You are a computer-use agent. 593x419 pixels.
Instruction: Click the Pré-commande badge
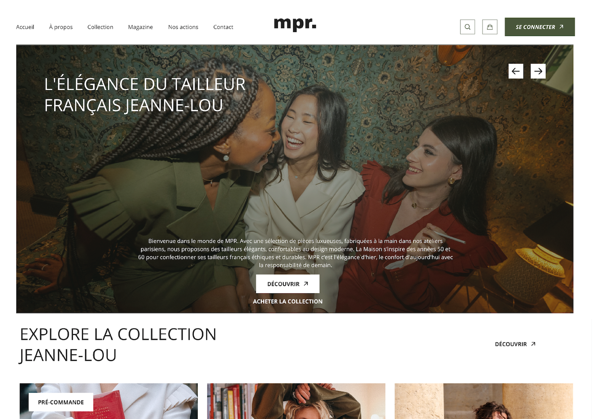pyautogui.click(x=61, y=402)
